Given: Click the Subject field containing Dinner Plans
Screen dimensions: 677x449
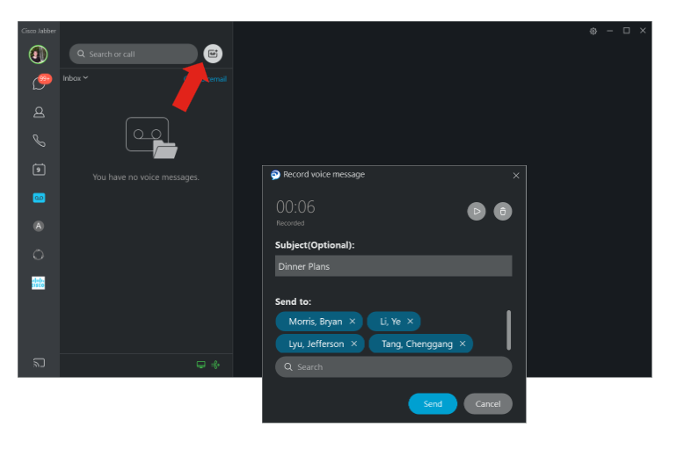Looking at the screenshot, I should 393,266.
